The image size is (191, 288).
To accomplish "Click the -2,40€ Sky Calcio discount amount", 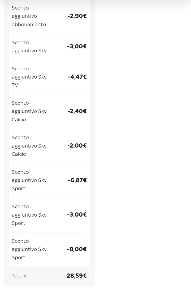I will point(77,111).
